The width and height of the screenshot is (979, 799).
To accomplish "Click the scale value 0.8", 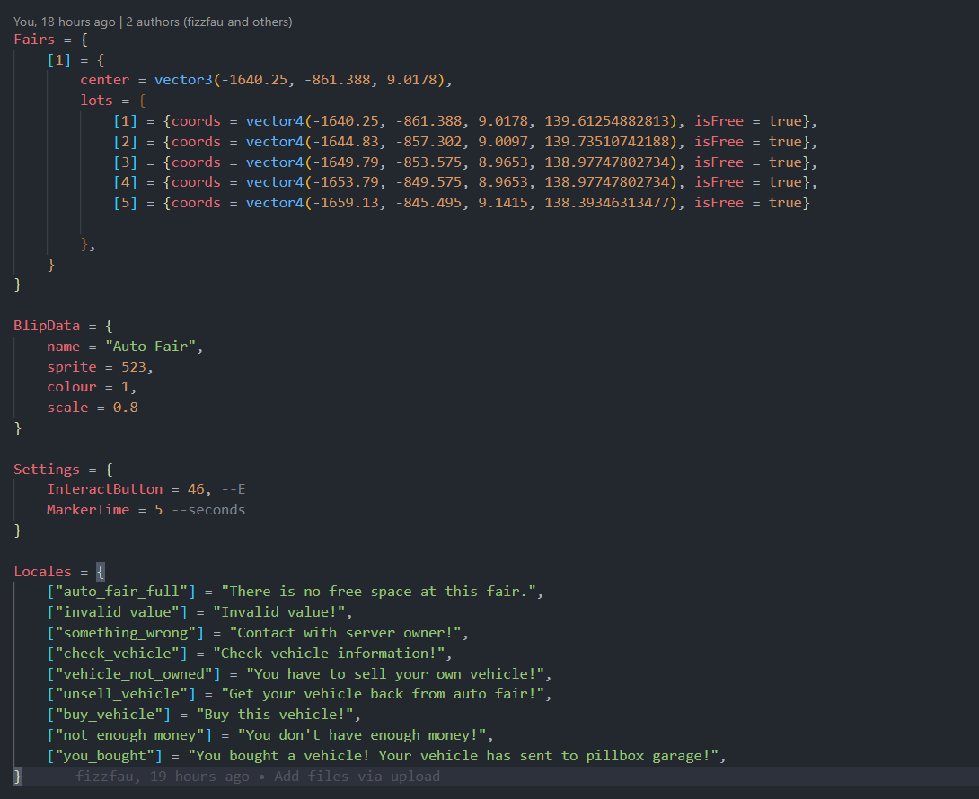I will (126, 408).
